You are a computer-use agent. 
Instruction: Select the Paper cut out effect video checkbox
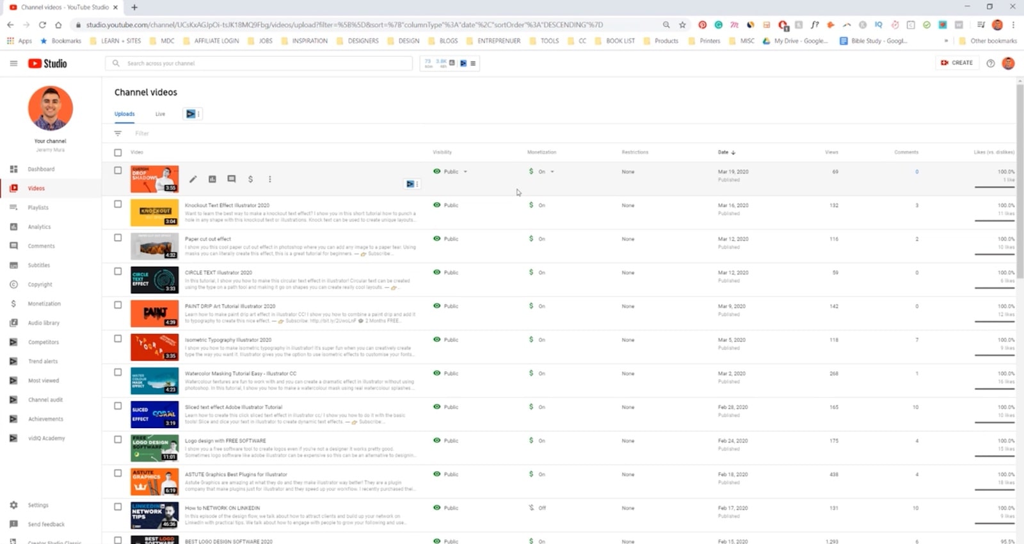118,237
